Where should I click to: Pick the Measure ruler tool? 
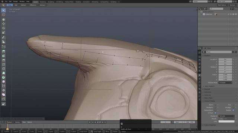pos(3,42)
